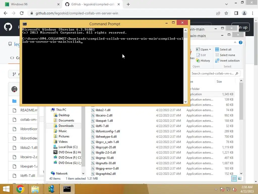Open Chrome tab search dropdown
258x194 pixels.
[x=227, y=4]
